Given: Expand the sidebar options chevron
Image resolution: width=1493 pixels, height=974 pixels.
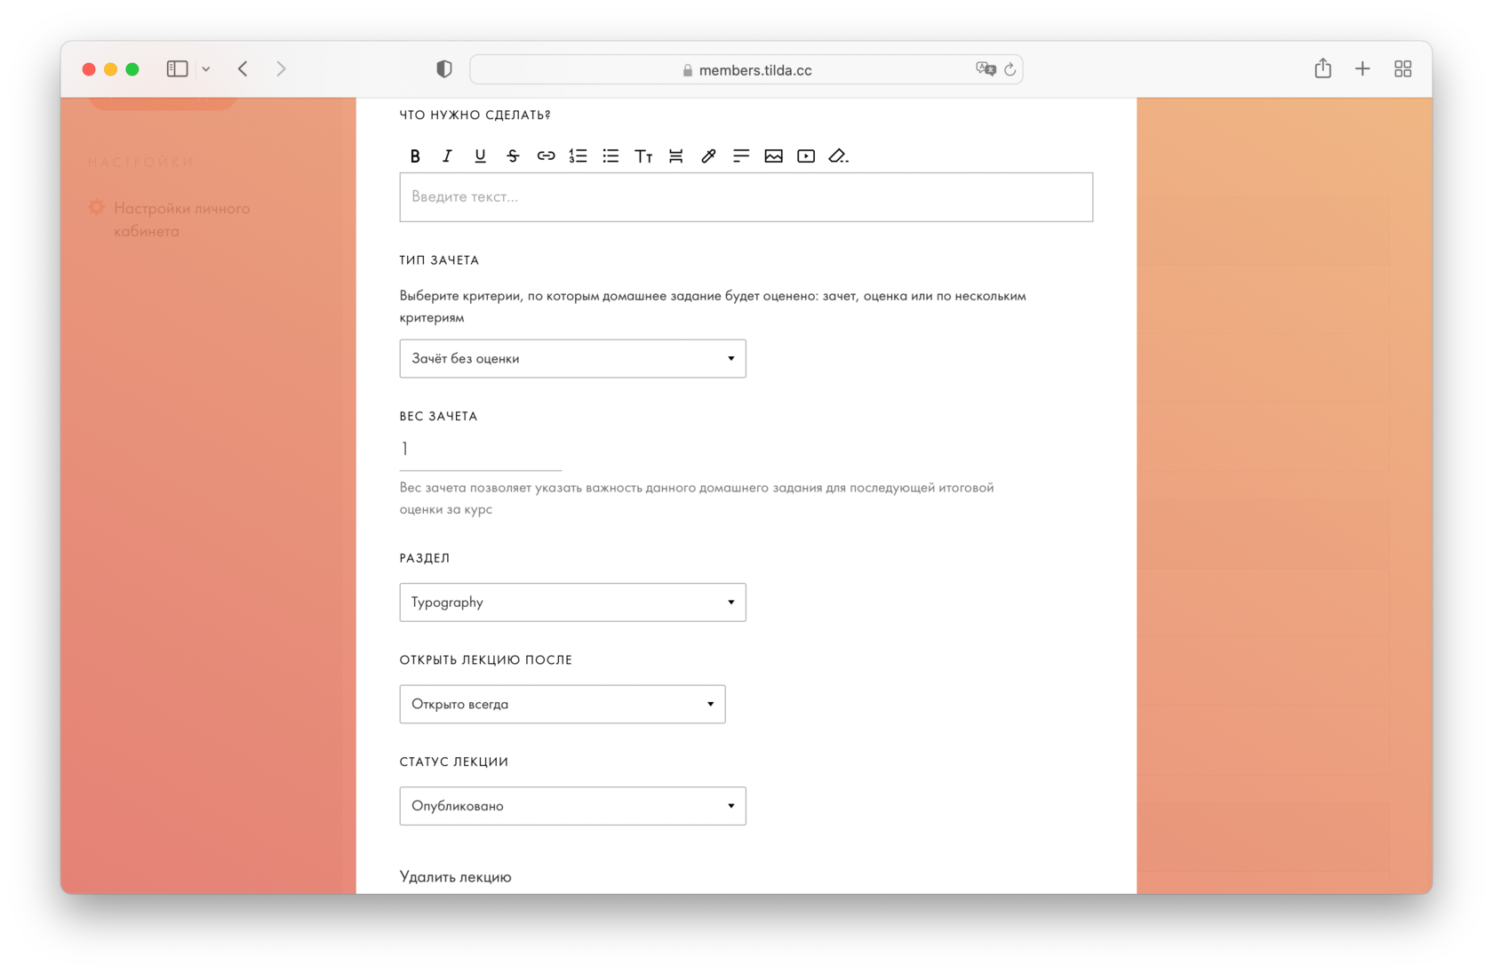Looking at the screenshot, I should pyautogui.click(x=206, y=68).
